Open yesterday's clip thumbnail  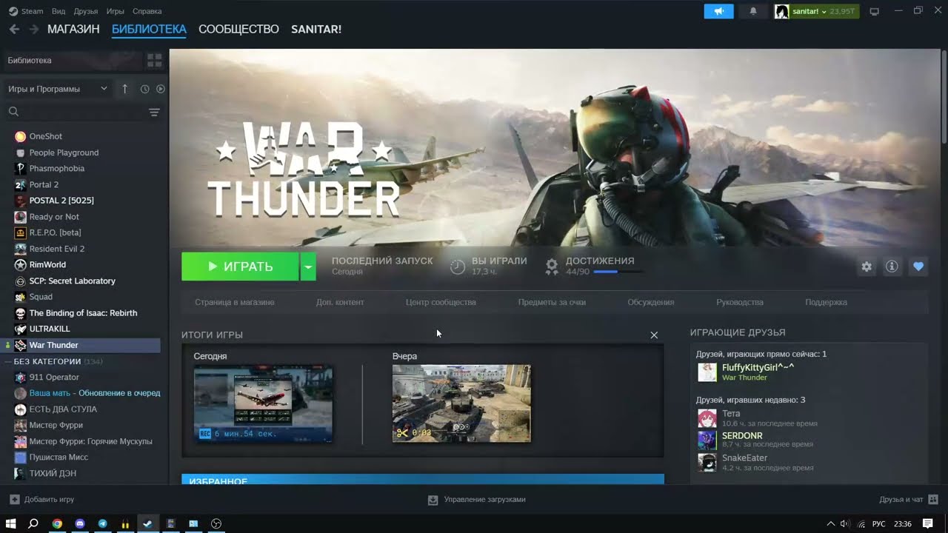point(461,403)
